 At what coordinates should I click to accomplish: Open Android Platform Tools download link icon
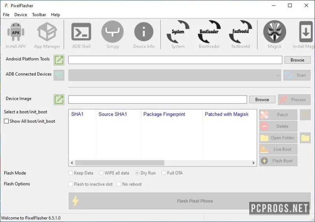tap(59, 60)
